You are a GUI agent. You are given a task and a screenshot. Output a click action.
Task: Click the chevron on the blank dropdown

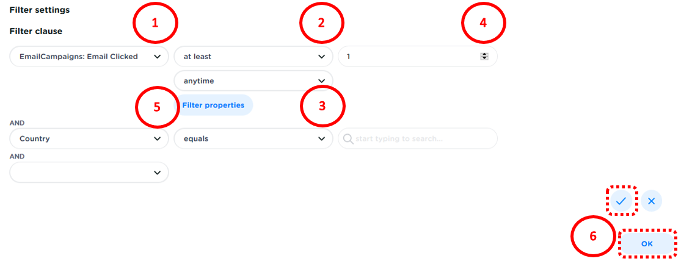point(157,173)
